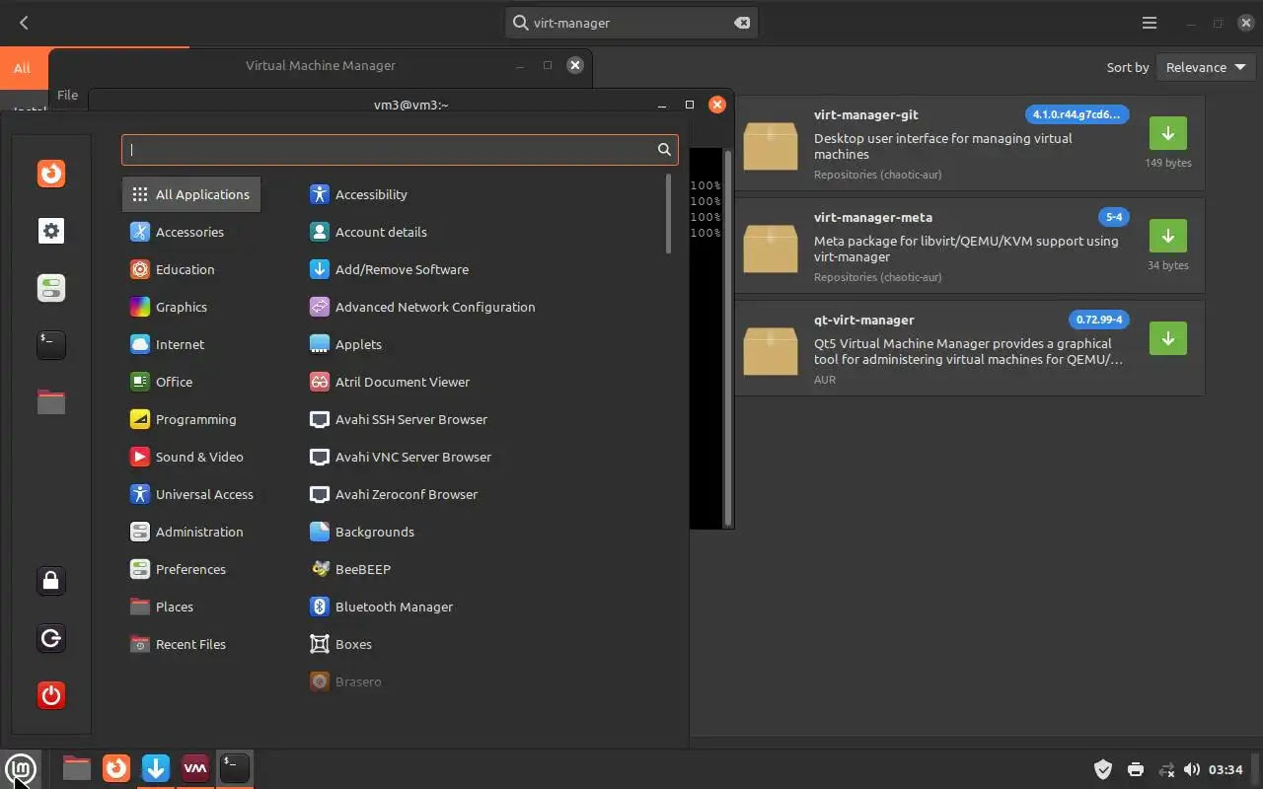Open Files folder icon in menu sidebar
1263x789 pixels.
click(51, 401)
